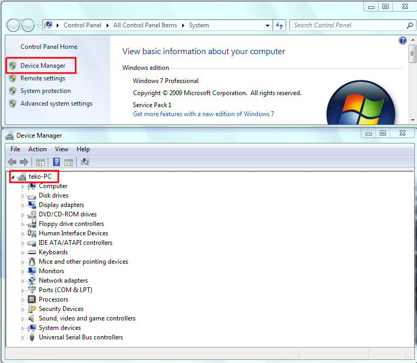Go to Control Panel Home
The image size is (417, 363).
pyautogui.click(x=49, y=47)
